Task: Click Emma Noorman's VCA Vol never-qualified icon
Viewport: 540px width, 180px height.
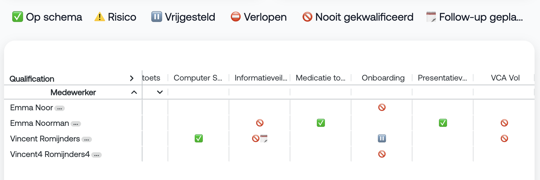Action: click(504, 123)
